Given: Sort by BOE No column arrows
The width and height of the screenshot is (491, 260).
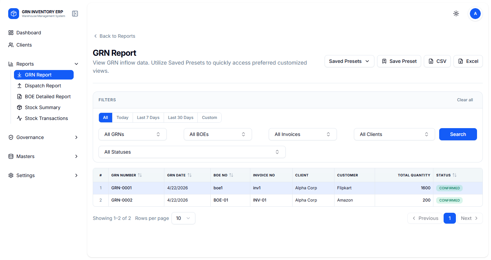Looking at the screenshot, I should click(x=231, y=175).
